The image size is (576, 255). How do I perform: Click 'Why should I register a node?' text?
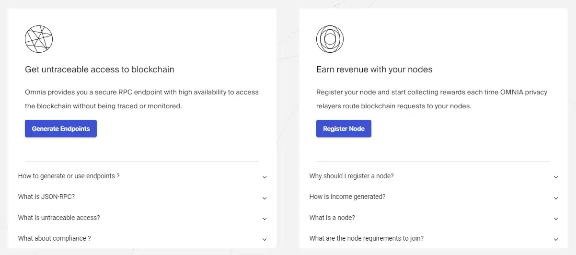coord(351,176)
